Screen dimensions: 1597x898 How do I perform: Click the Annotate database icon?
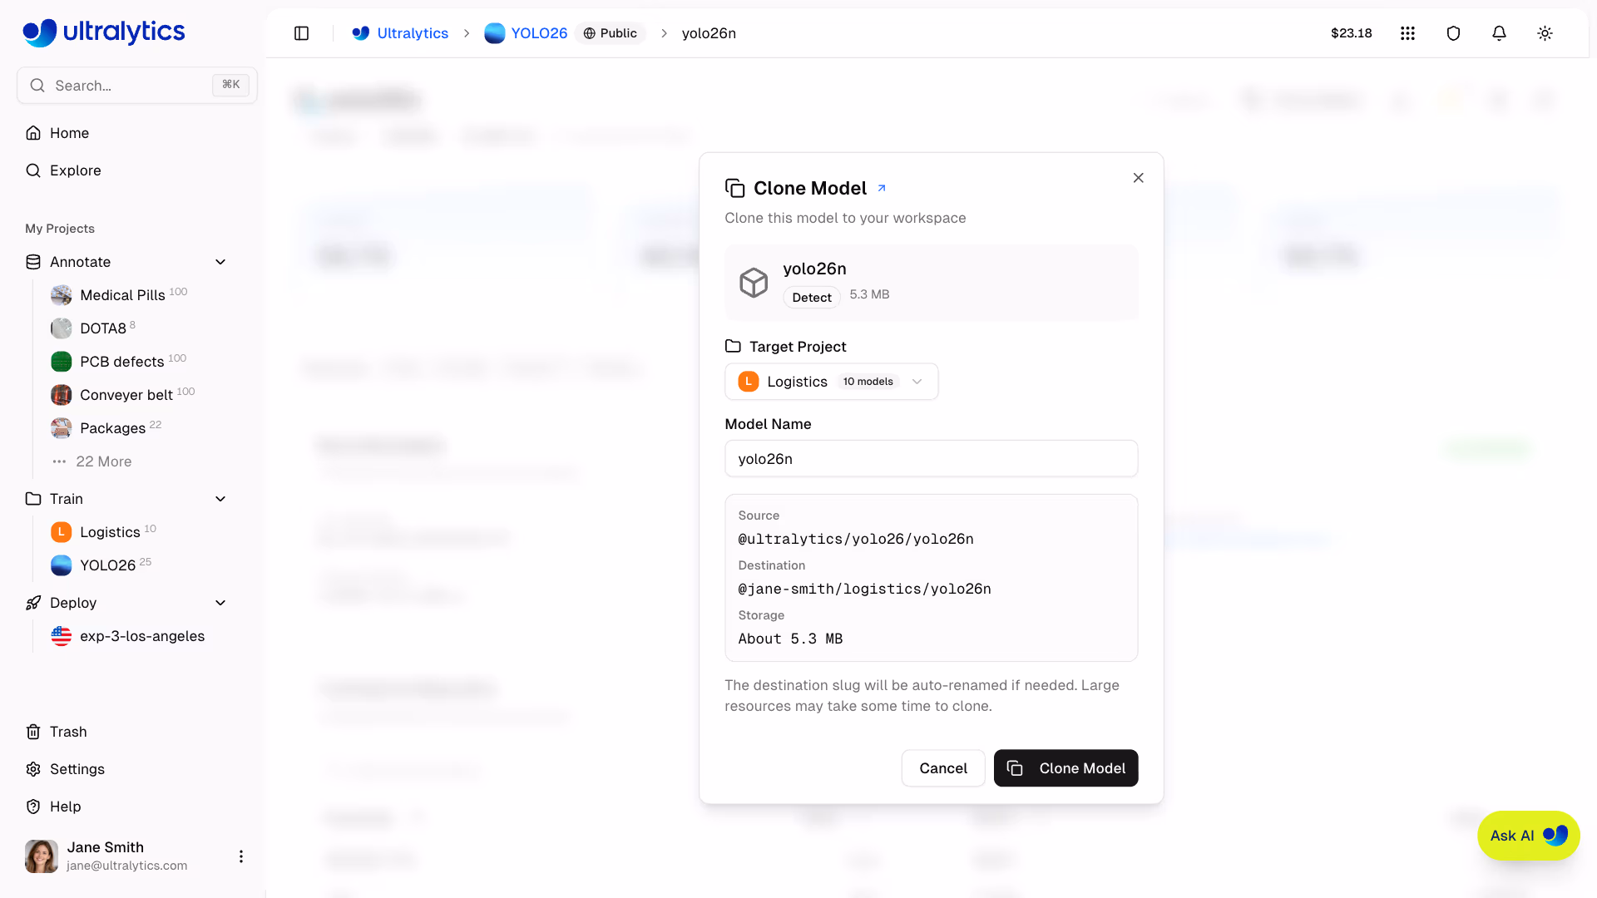tap(33, 262)
